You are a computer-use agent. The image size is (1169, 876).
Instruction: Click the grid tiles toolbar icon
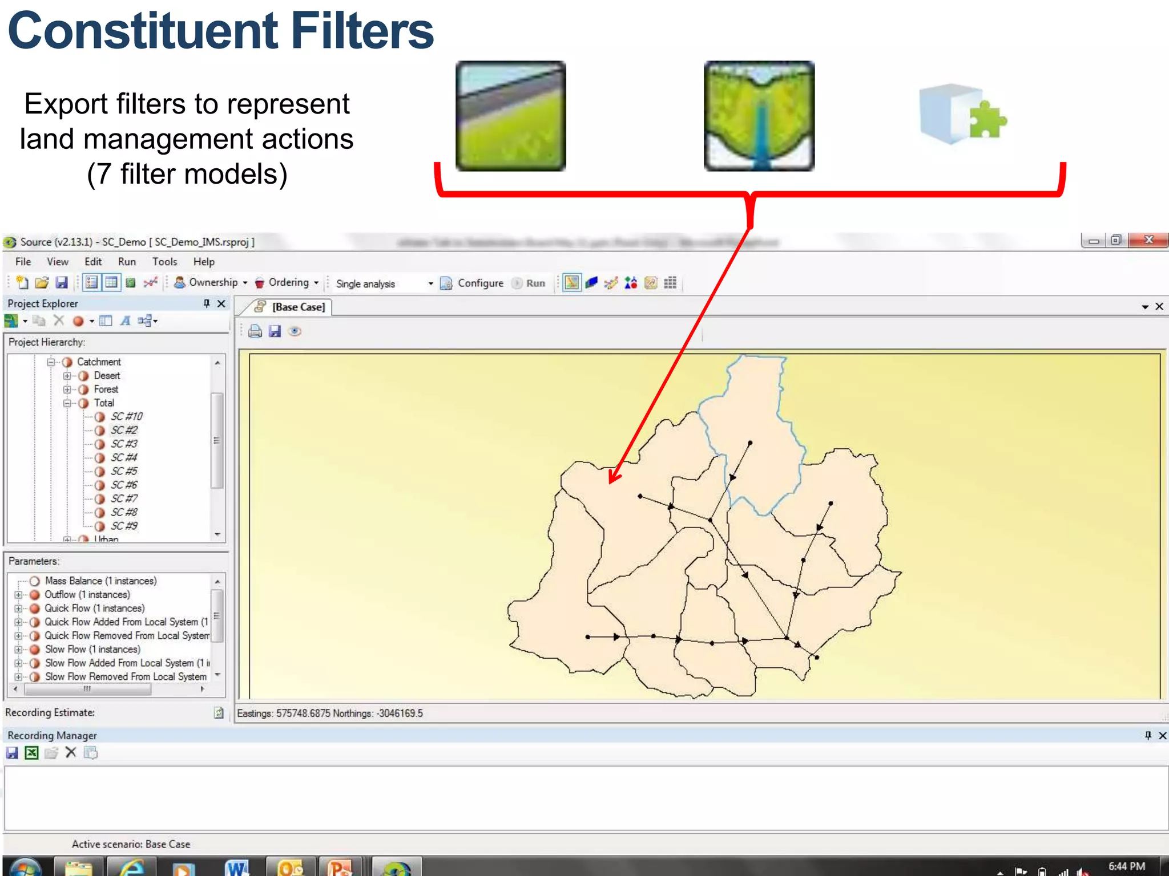pyautogui.click(x=670, y=282)
